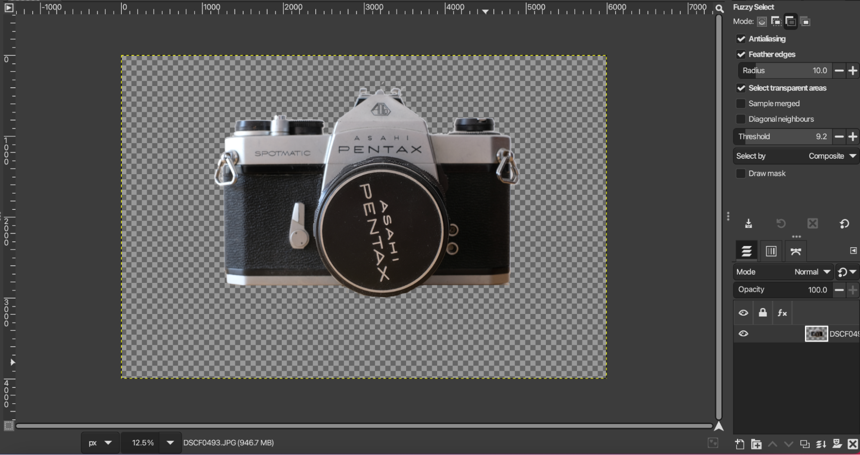
Task: Open the px unit dropdown
Action: (x=100, y=443)
